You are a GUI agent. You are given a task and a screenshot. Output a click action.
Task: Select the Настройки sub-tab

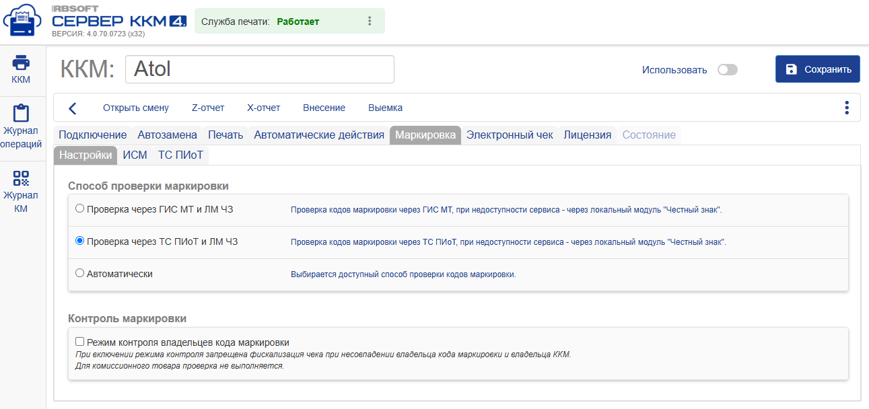85,155
